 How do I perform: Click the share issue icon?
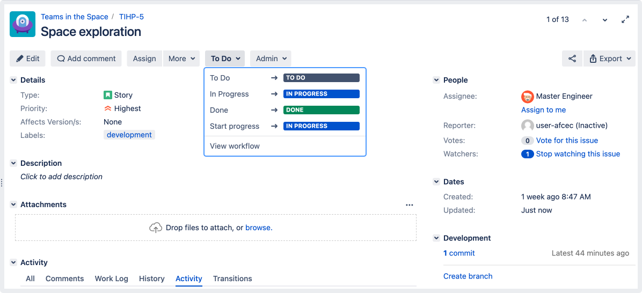[x=572, y=58]
